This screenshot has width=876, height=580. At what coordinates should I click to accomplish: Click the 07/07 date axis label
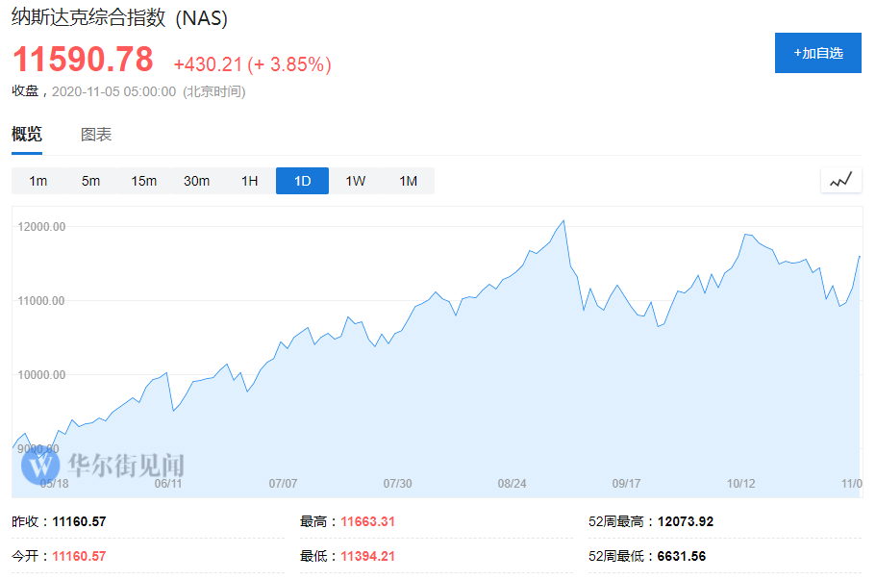[x=283, y=484]
